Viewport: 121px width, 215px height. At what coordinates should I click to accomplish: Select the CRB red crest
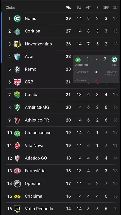click(17, 82)
